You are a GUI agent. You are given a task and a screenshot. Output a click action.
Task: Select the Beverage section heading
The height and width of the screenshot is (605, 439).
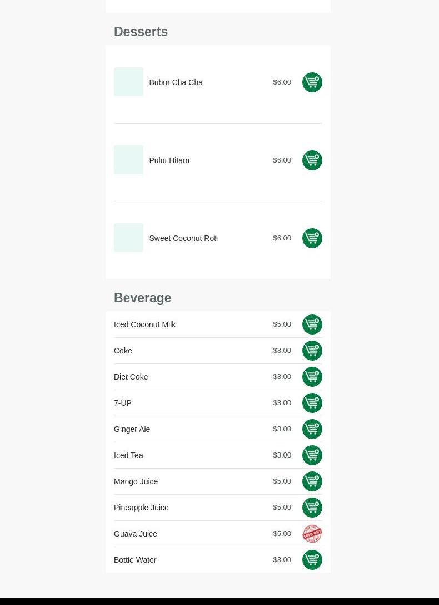[142, 298]
